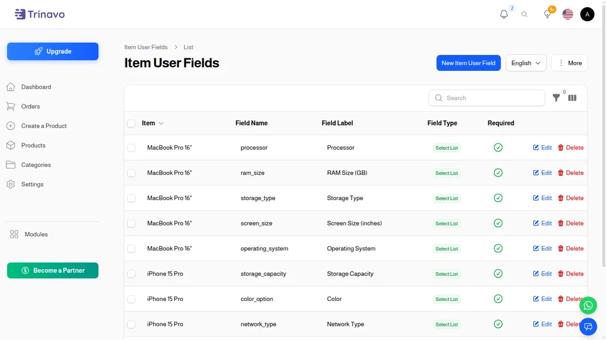
Task: Click the Settings gear icon
Action: pyautogui.click(x=11, y=184)
